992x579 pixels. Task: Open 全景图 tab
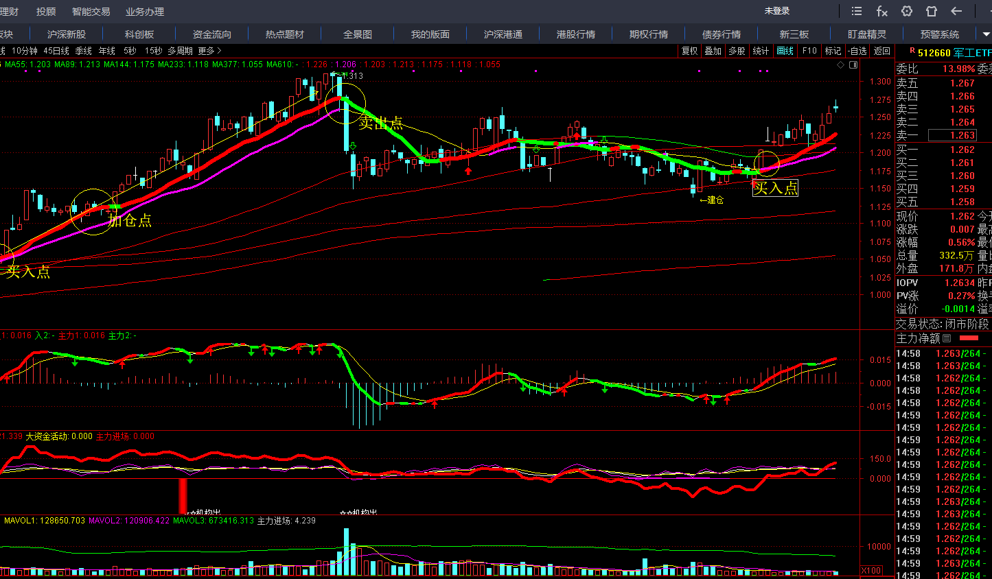click(358, 34)
